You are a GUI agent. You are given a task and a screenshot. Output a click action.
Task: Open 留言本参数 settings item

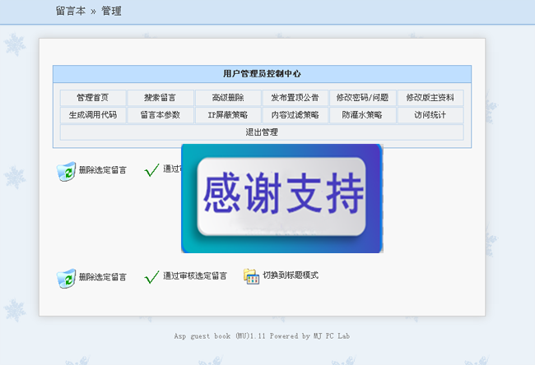point(160,115)
